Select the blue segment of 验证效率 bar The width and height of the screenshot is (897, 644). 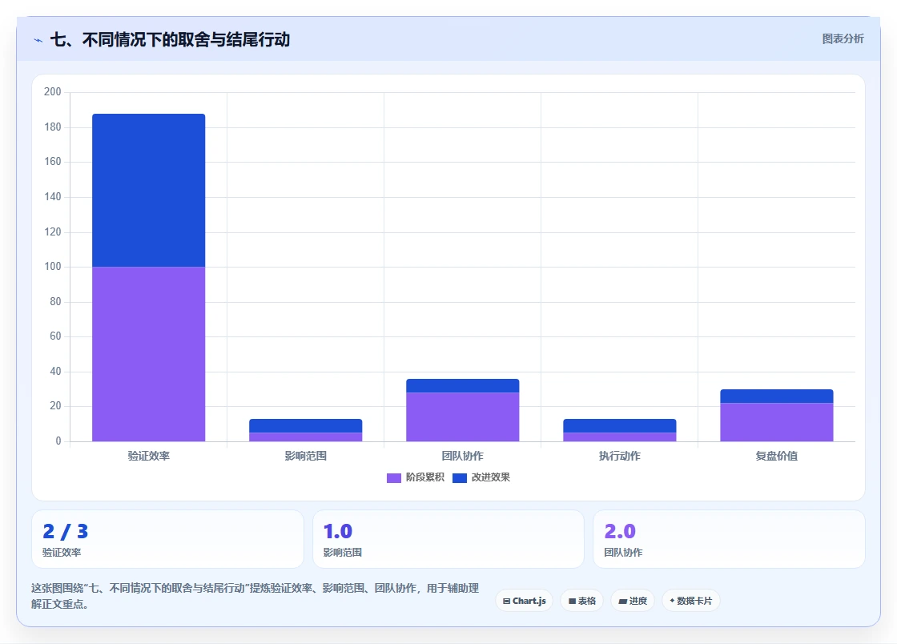[x=149, y=191]
